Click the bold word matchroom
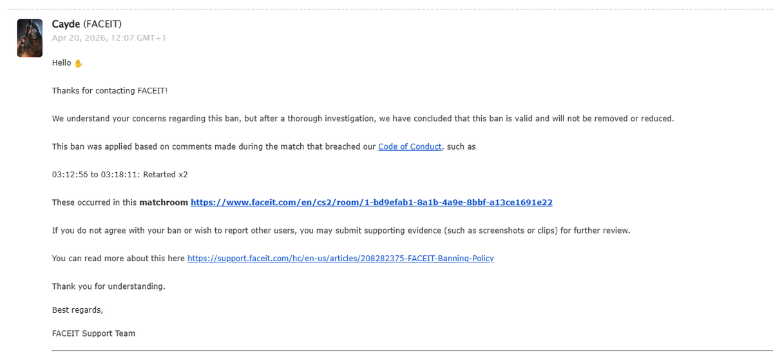Viewport: 773px width, 354px height. (164, 202)
